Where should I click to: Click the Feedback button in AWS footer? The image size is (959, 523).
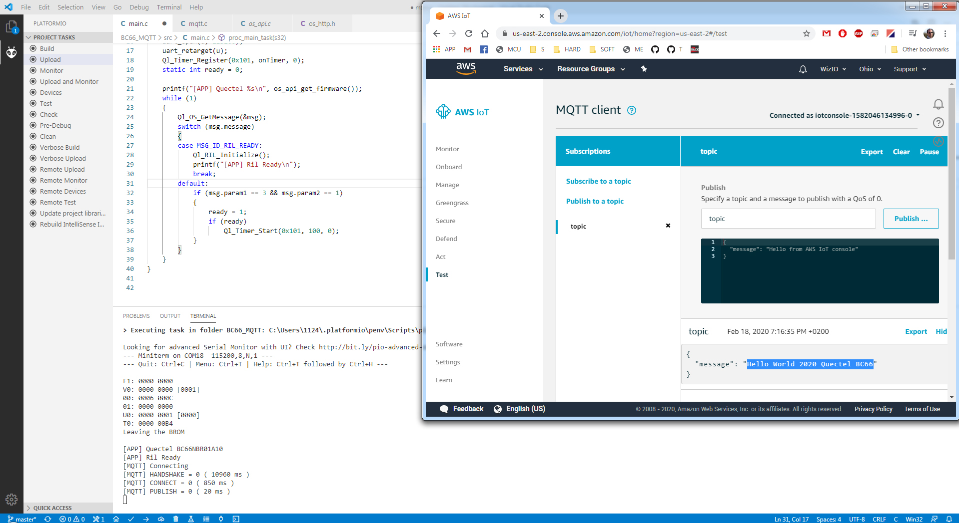[462, 409]
